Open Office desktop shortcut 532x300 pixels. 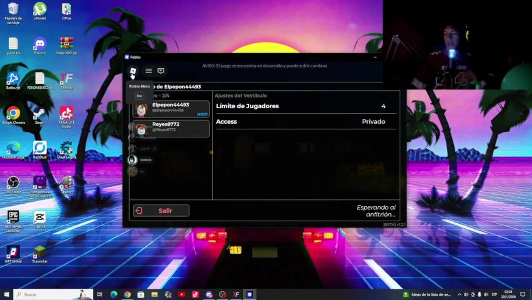66,11
